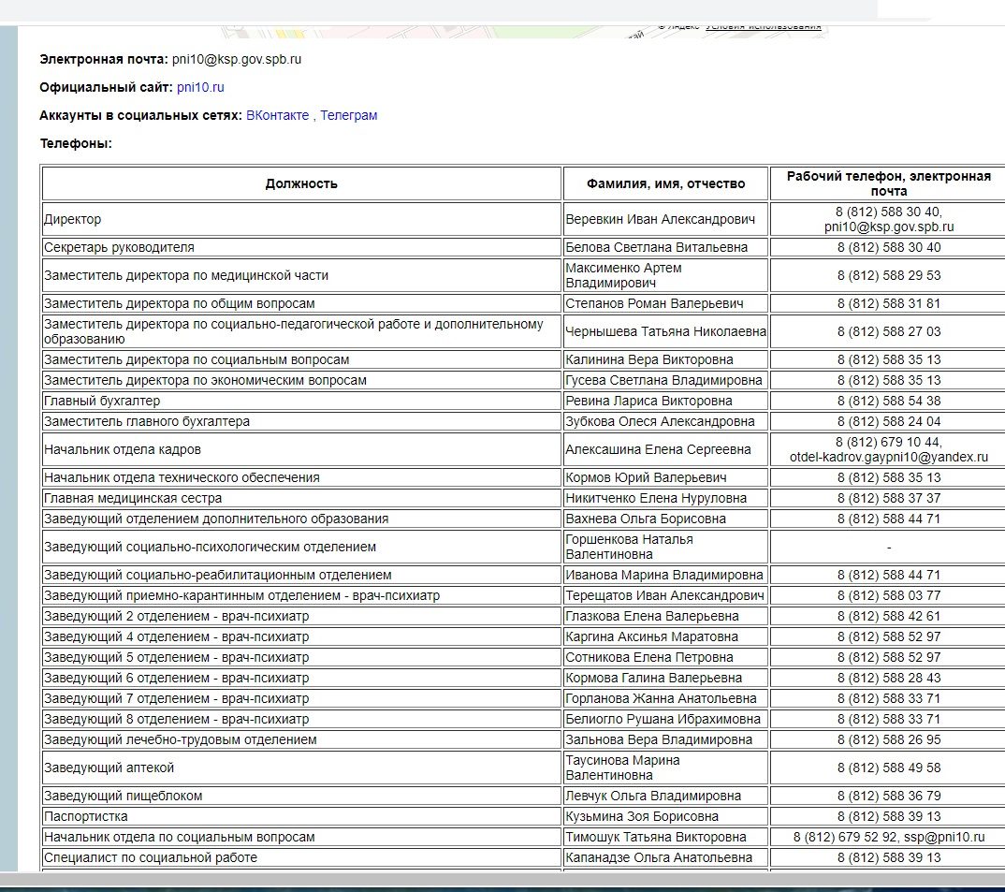Click the phone number 8 (812) 588 29 53

point(889,275)
